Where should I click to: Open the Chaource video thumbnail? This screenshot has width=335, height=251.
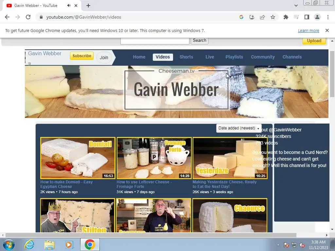pyautogui.click(x=230, y=215)
